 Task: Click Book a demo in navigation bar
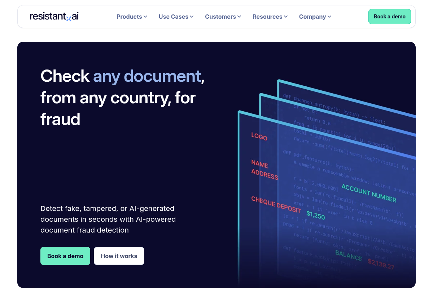pyautogui.click(x=390, y=17)
